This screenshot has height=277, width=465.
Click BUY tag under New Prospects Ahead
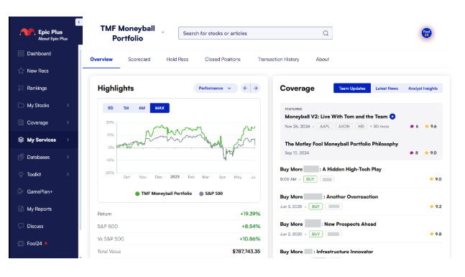coord(316,235)
